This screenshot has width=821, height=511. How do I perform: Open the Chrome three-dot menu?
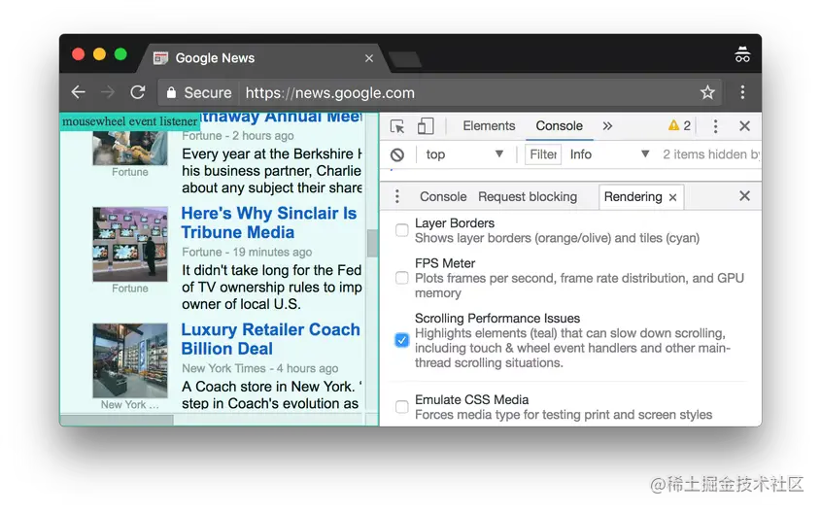(742, 92)
